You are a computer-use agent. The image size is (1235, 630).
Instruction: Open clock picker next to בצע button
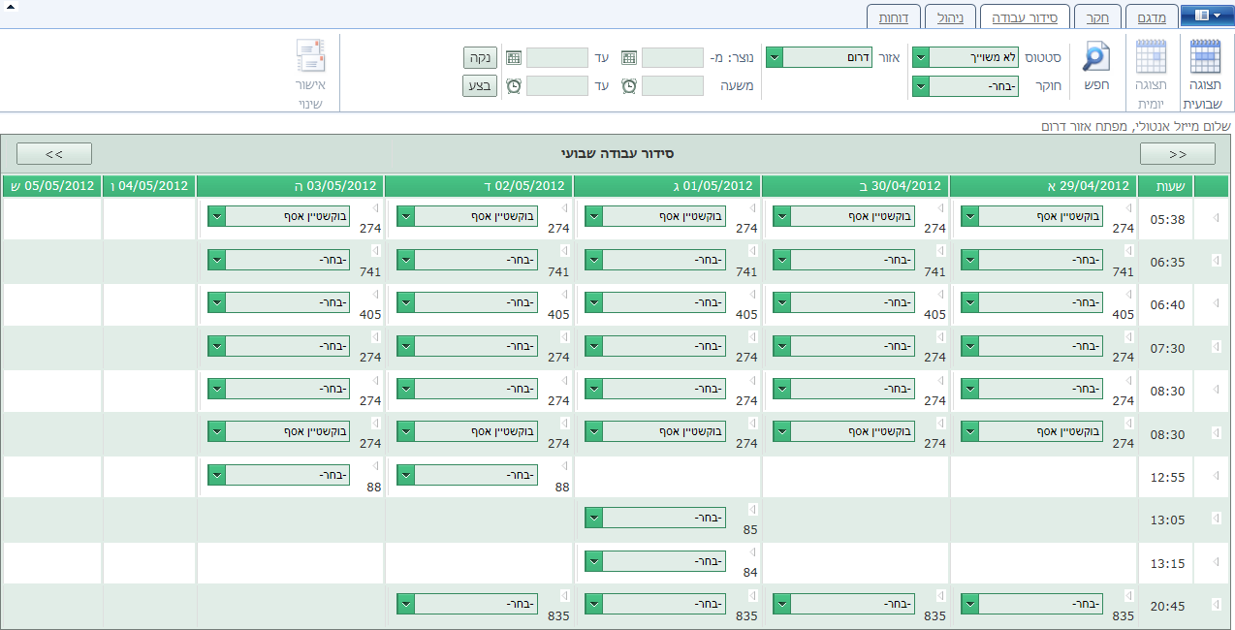[x=514, y=85]
